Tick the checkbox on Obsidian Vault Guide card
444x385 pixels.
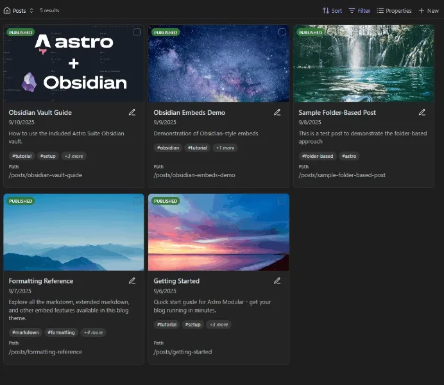(x=137, y=32)
